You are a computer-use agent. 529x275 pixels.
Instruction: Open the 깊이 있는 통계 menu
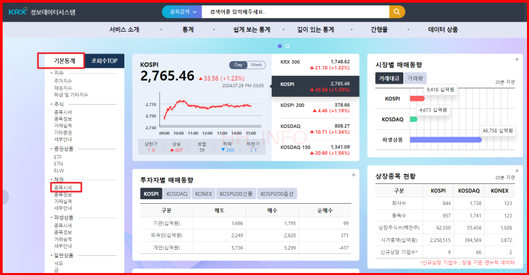point(315,30)
